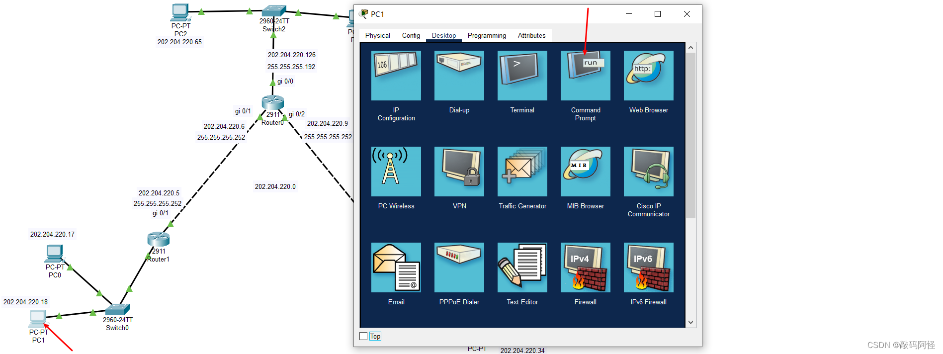
Task: Click the 202.204.220.9 label
Action: coord(327,123)
